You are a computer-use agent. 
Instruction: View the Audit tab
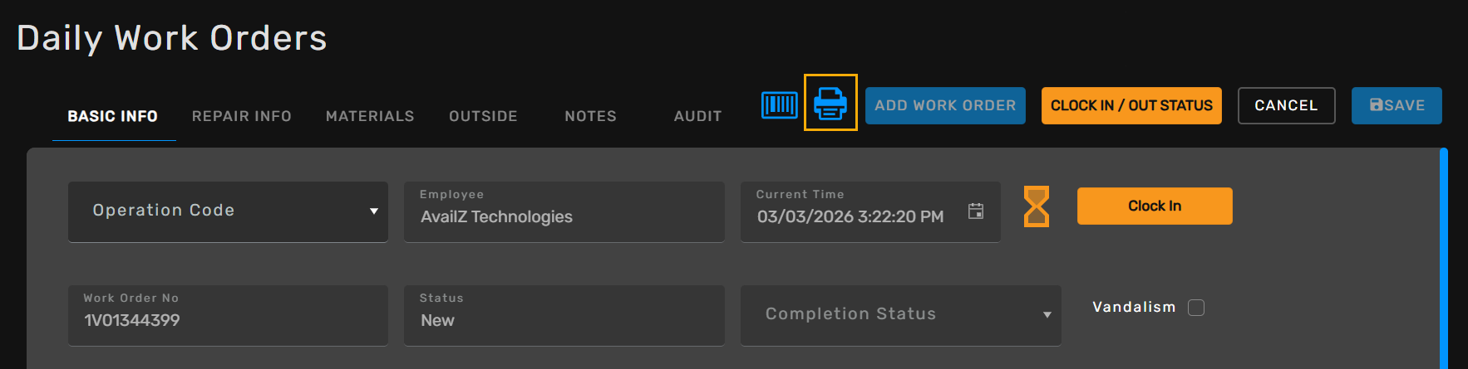tap(697, 117)
